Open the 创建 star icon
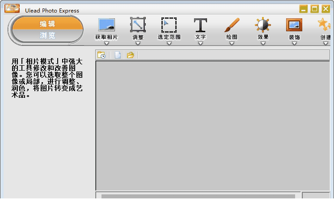This screenshot has width=334, height=206. [324, 24]
